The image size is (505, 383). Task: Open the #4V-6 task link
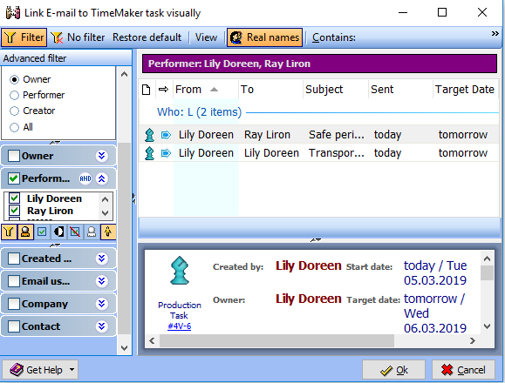[x=180, y=326]
